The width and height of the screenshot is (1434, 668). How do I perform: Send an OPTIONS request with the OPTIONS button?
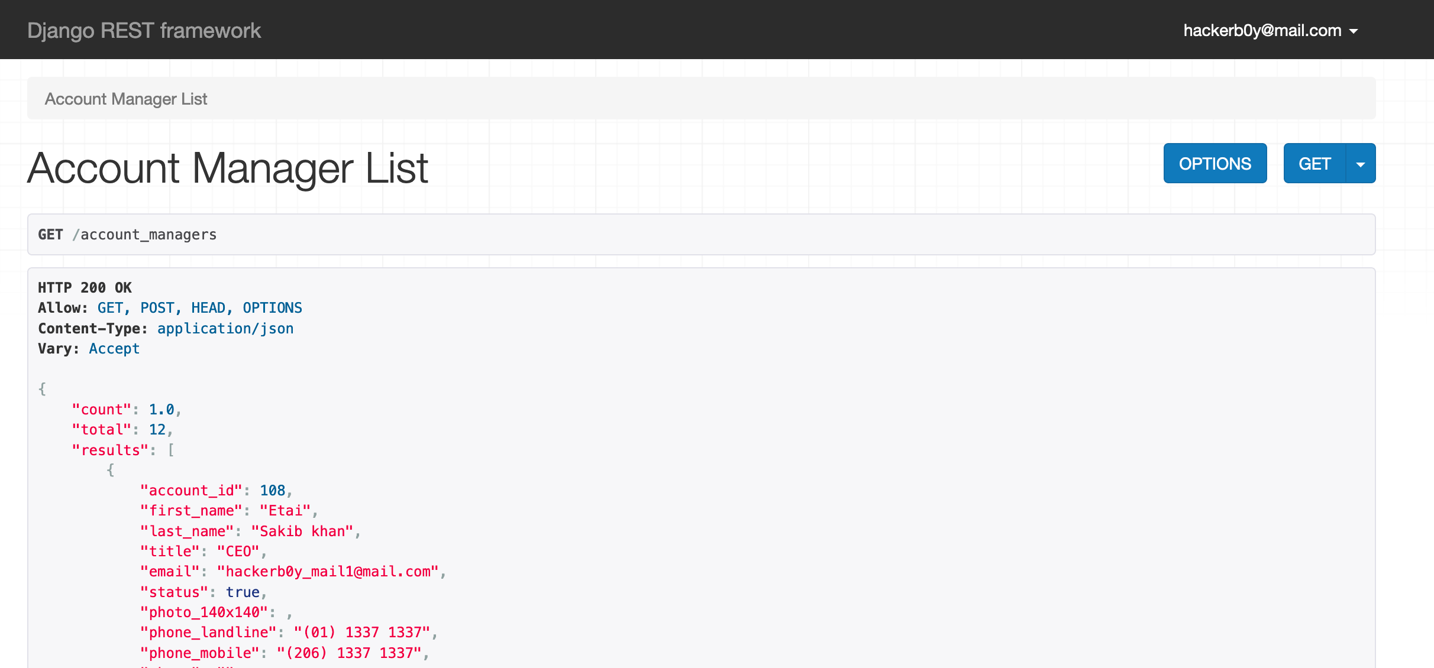(1215, 164)
